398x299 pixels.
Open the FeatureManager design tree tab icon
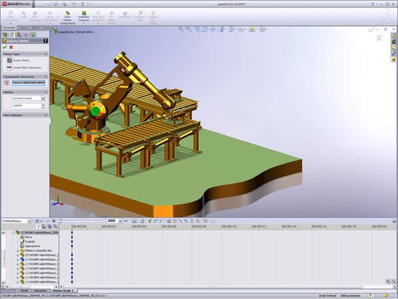tap(5, 35)
